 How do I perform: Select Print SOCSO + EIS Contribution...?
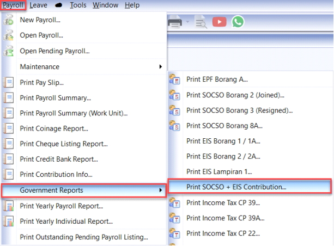coord(250,187)
